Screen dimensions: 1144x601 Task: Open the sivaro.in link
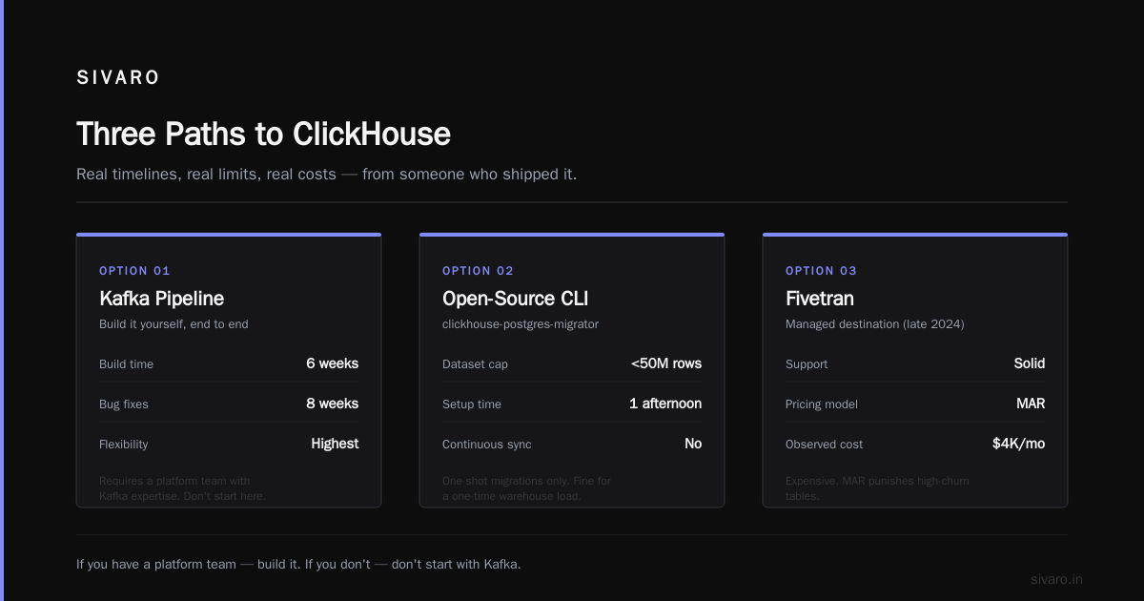[1057, 579]
